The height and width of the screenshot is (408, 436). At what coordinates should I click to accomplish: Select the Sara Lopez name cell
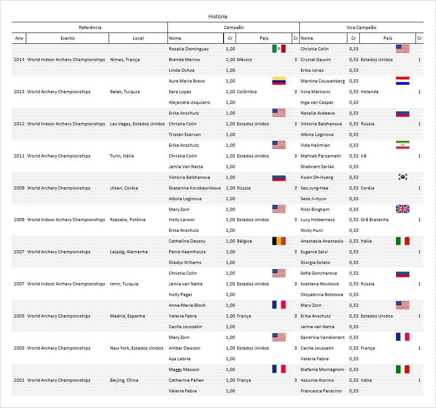tap(180, 91)
